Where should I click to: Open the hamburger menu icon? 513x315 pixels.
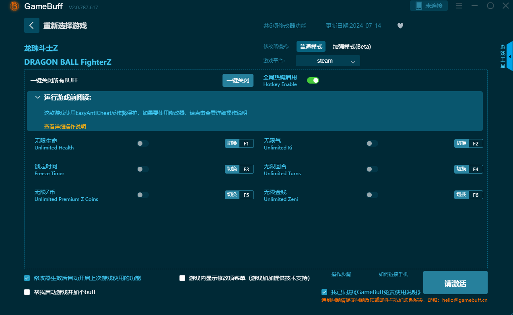coord(459,6)
